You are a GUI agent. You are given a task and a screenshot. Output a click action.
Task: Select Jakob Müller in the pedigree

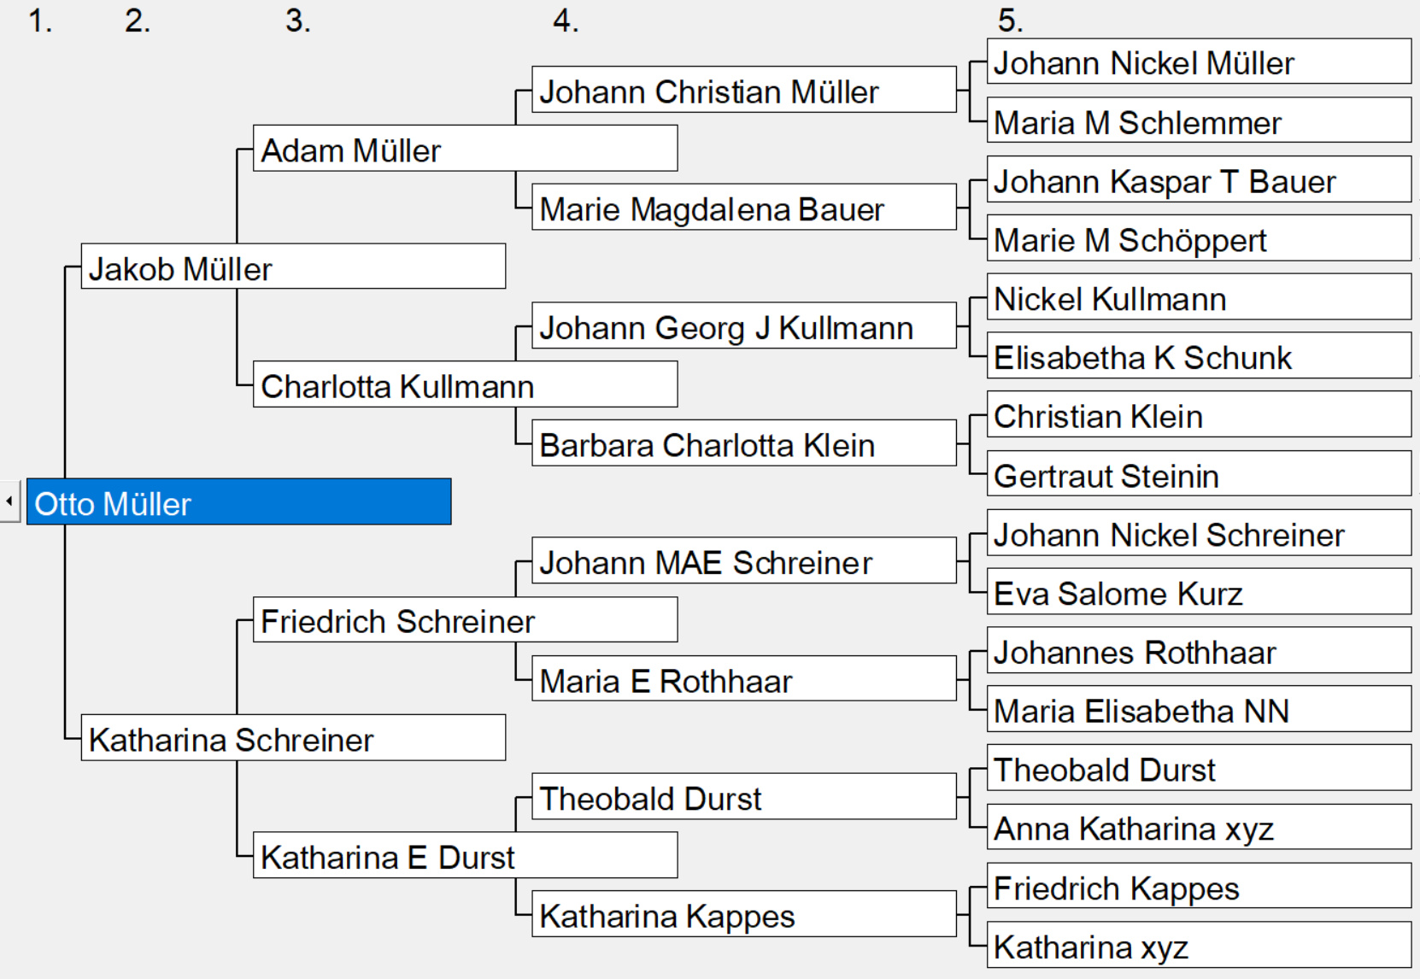293,267
